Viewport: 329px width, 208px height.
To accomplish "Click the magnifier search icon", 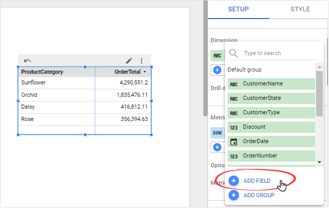I will pos(233,54).
